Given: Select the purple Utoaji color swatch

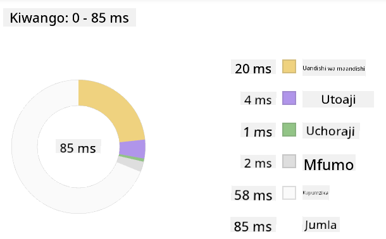Looking at the screenshot, I should coord(289,98).
